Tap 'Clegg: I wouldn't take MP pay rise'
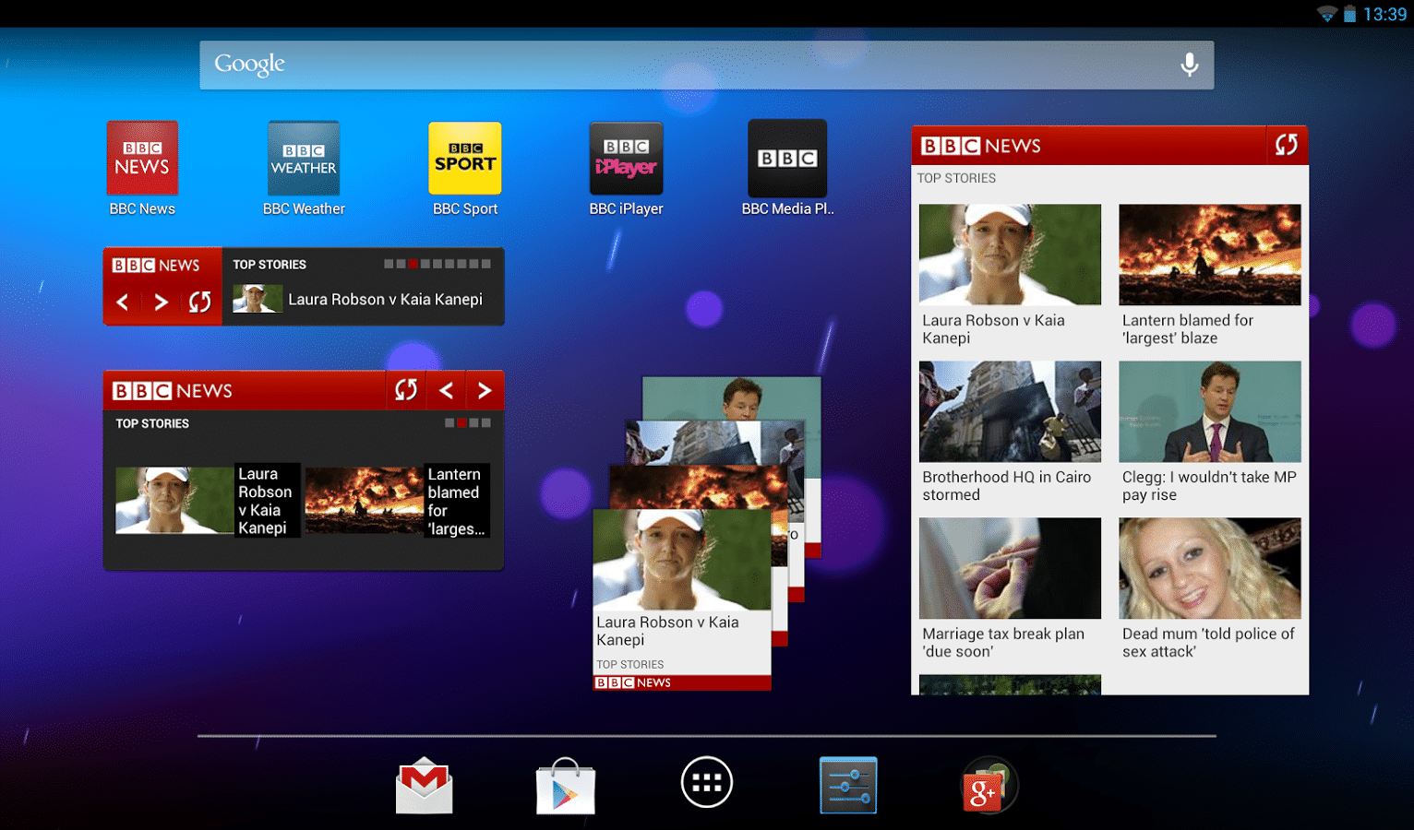1414x830 pixels. [1209, 486]
